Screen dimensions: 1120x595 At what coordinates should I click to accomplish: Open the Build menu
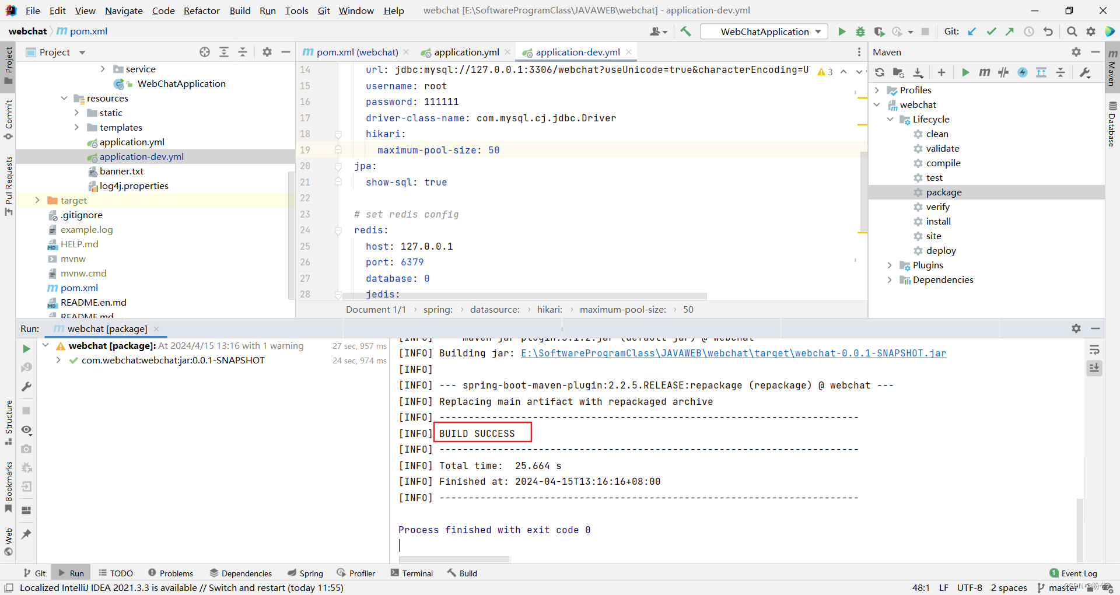[x=240, y=10]
